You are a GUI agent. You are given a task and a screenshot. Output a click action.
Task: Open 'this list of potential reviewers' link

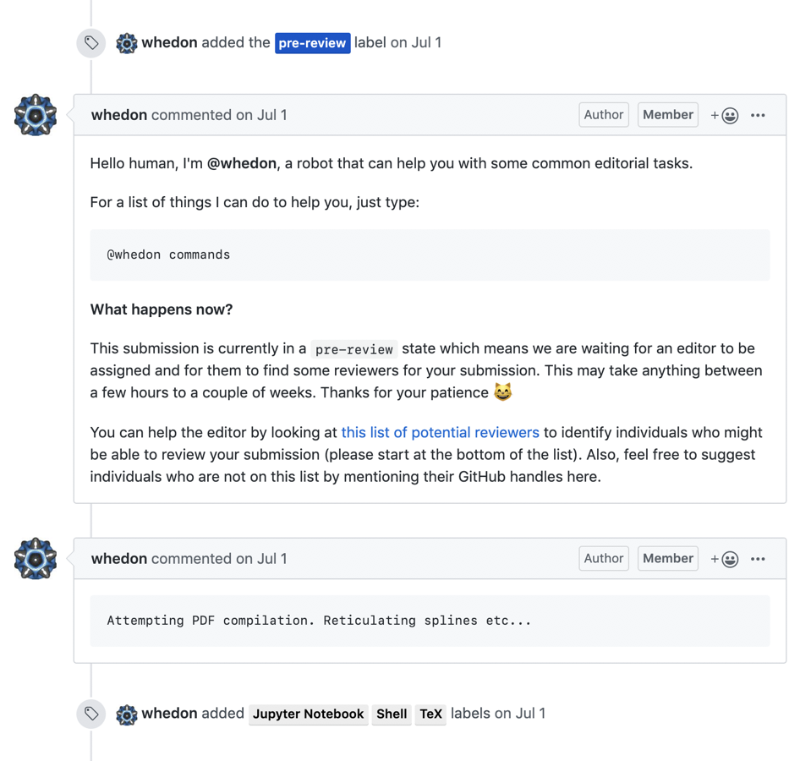(x=440, y=433)
